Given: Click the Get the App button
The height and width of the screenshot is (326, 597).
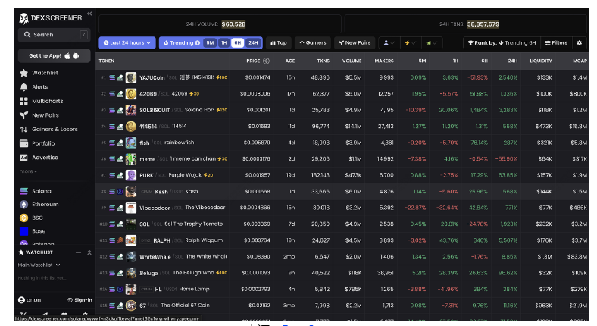Looking at the screenshot, I should pyautogui.click(x=54, y=56).
